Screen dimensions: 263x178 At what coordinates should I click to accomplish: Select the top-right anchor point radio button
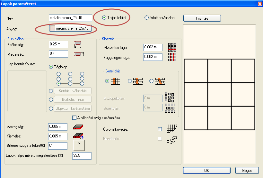tap(82, 74)
